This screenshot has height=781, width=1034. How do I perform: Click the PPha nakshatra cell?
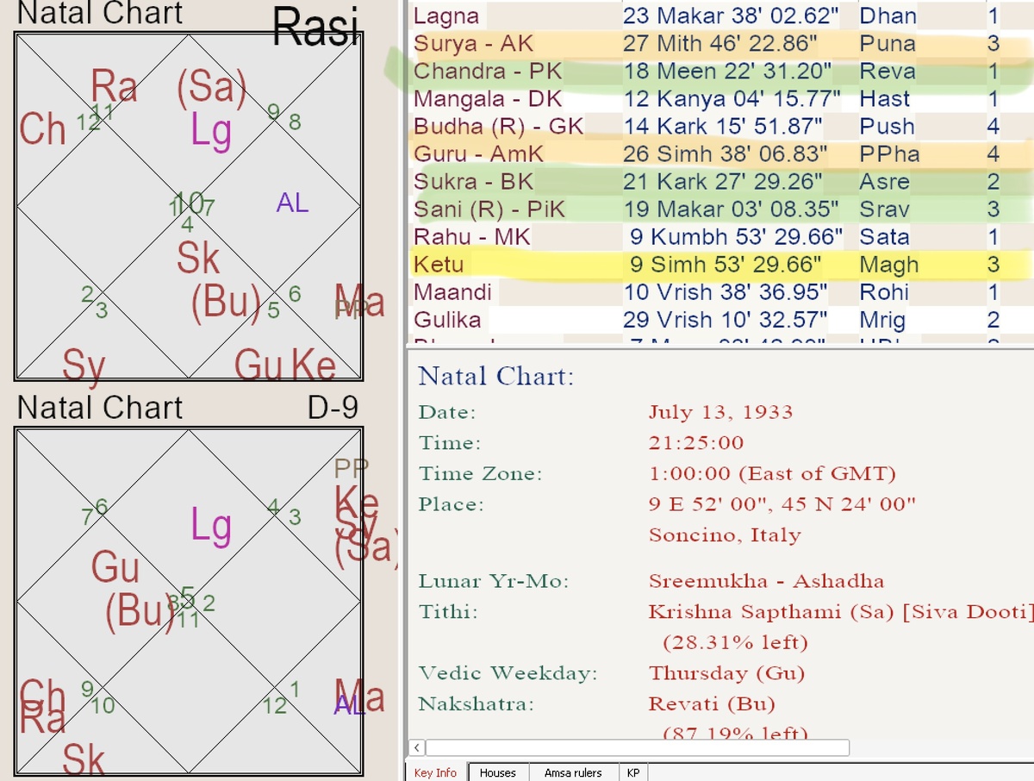click(889, 153)
